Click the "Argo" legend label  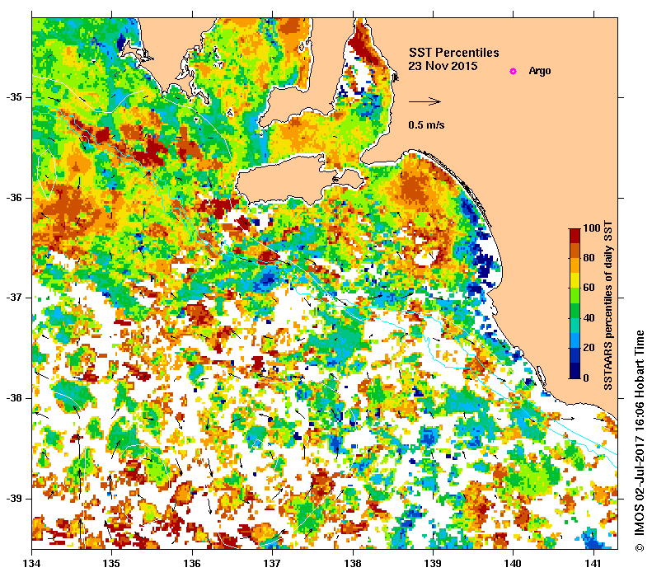click(x=540, y=71)
